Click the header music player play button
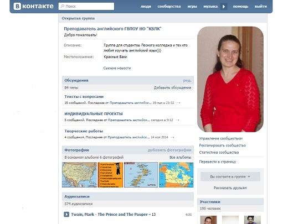This screenshot has height=224, width=288. [224, 7]
